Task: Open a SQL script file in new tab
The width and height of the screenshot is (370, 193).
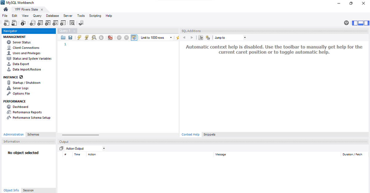Action: pyautogui.click(x=14, y=23)
